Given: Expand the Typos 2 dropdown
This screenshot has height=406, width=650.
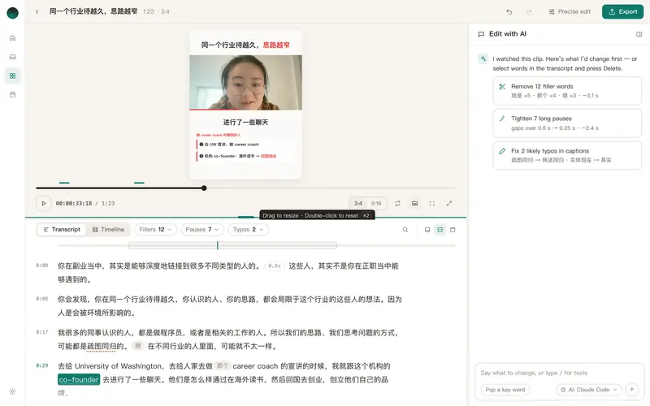Looking at the screenshot, I should (248, 230).
